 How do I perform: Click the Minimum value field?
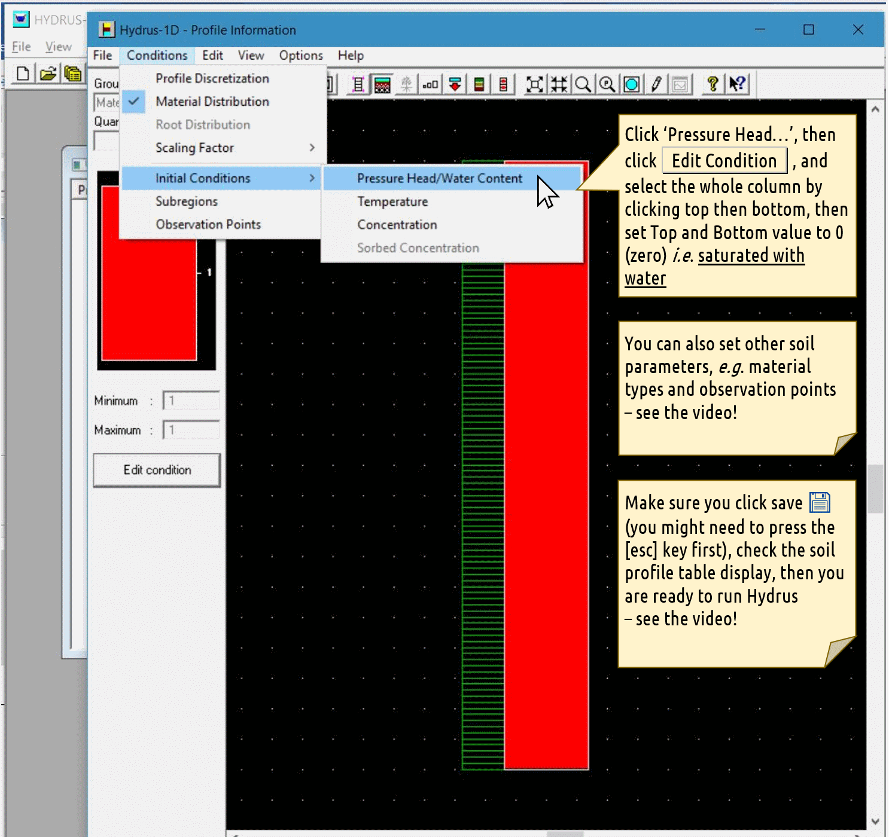(191, 401)
